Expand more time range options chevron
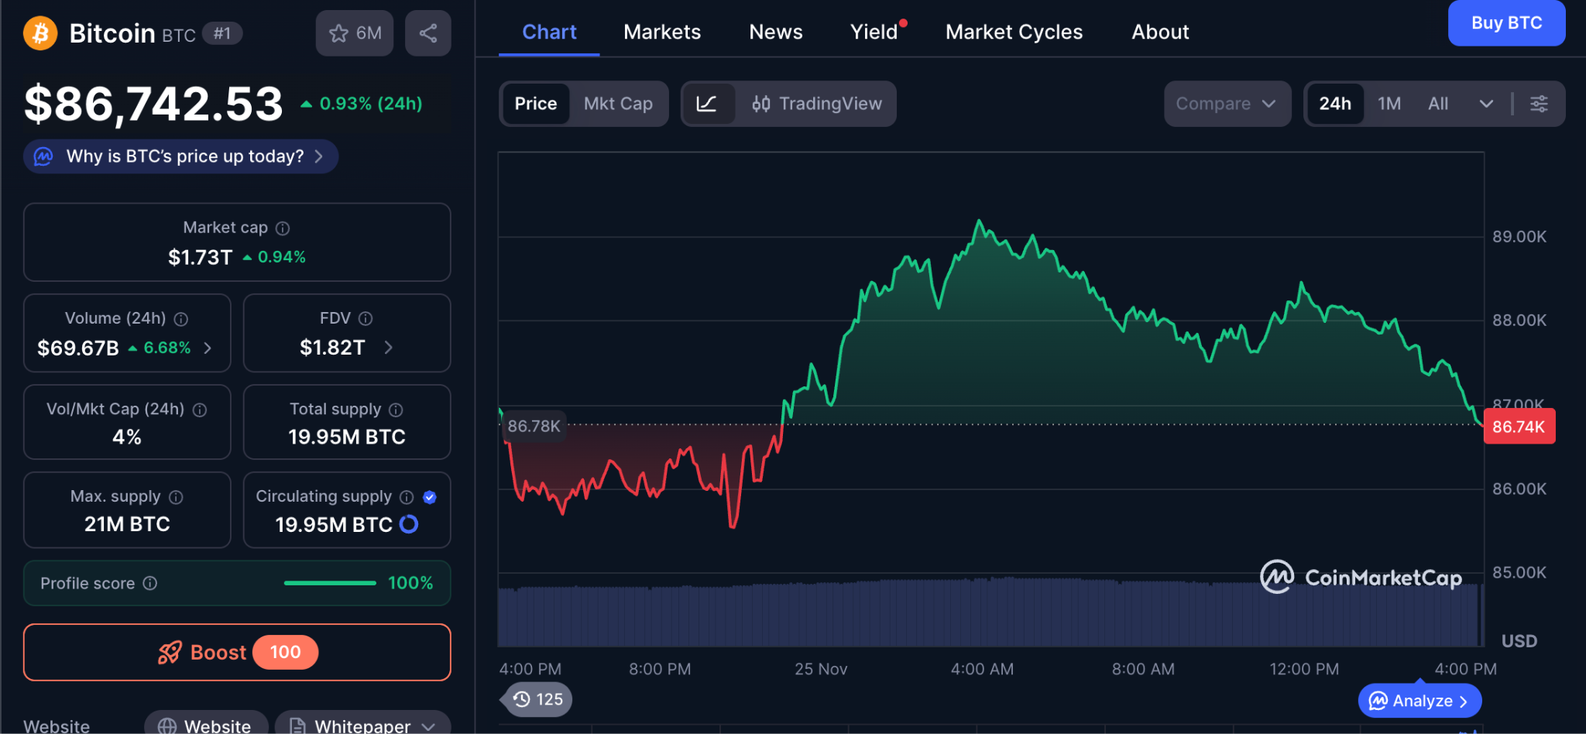 (x=1486, y=104)
